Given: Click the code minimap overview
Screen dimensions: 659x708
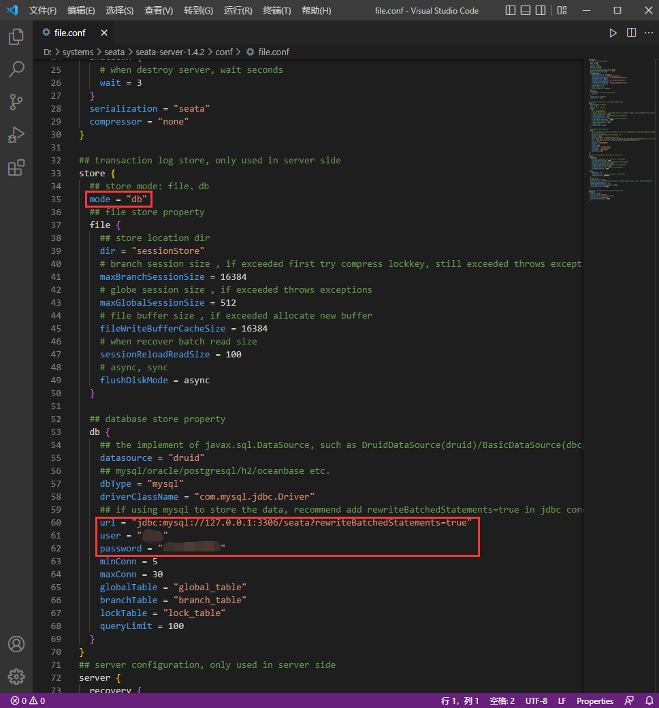Looking at the screenshot, I should 621,130.
